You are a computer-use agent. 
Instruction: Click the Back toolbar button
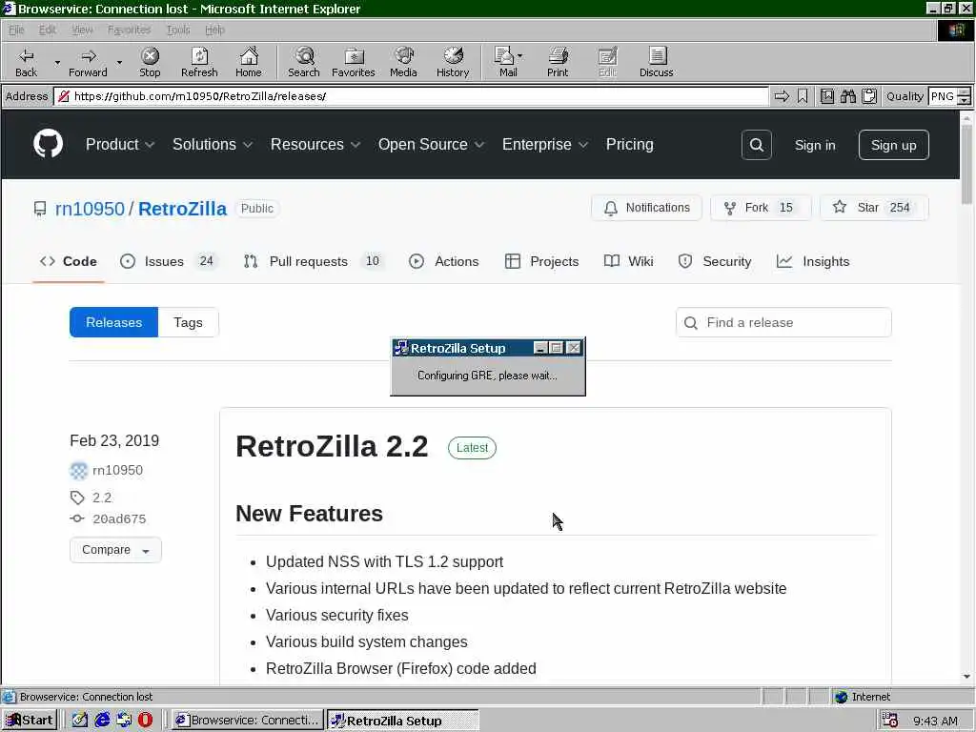tap(26, 62)
